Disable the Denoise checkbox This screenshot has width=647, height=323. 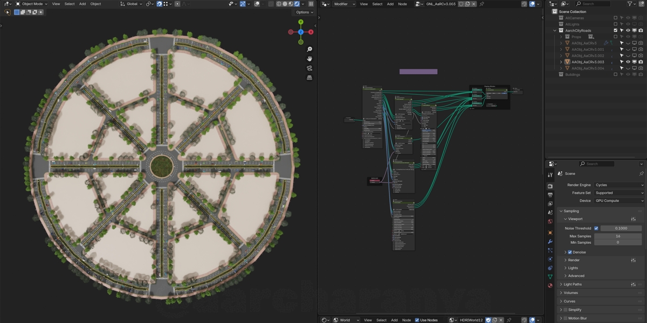click(x=570, y=252)
